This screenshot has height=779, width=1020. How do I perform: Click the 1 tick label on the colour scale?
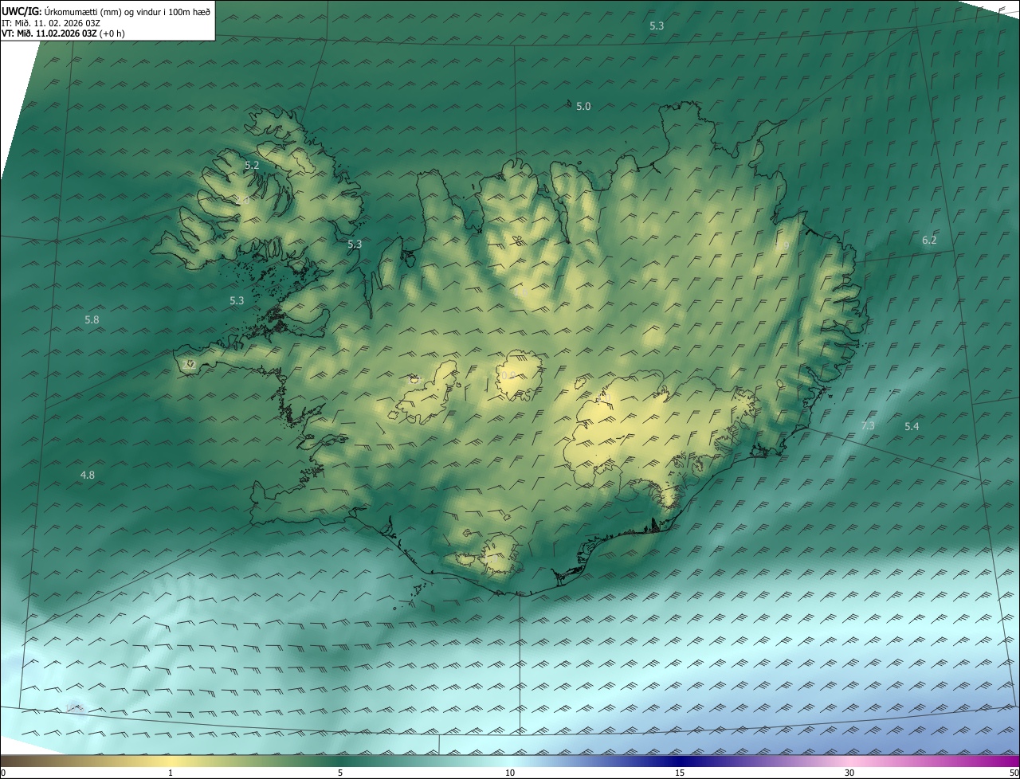point(171,773)
